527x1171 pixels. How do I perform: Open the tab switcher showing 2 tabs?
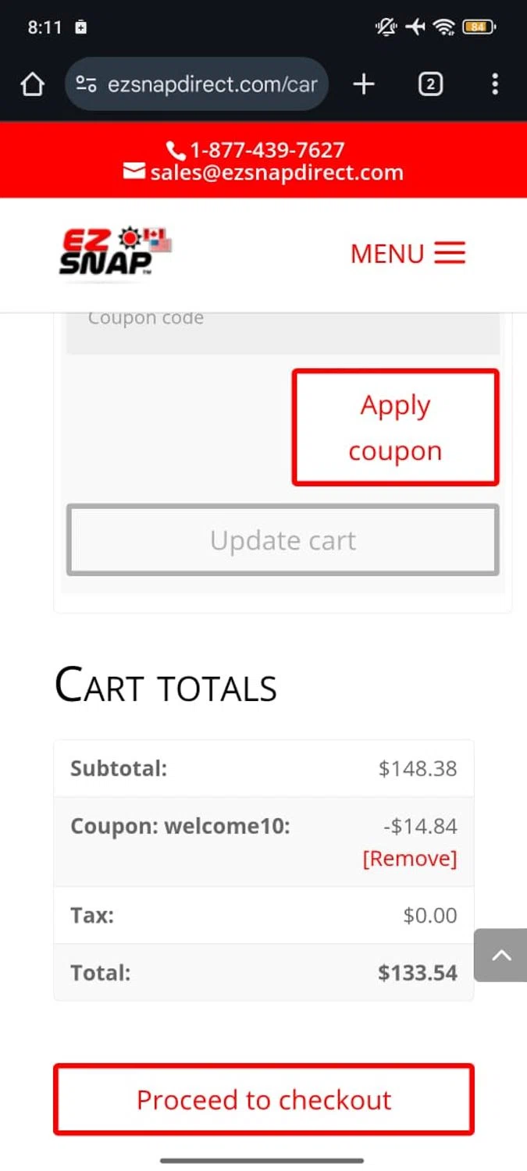430,84
